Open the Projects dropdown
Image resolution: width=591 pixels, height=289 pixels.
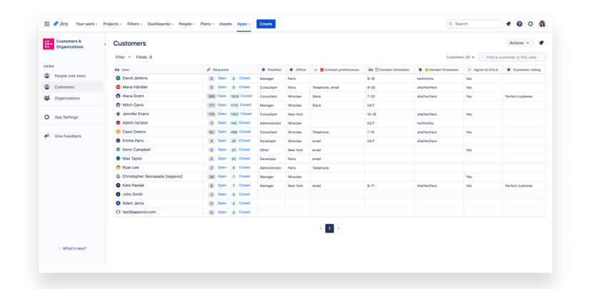point(112,24)
